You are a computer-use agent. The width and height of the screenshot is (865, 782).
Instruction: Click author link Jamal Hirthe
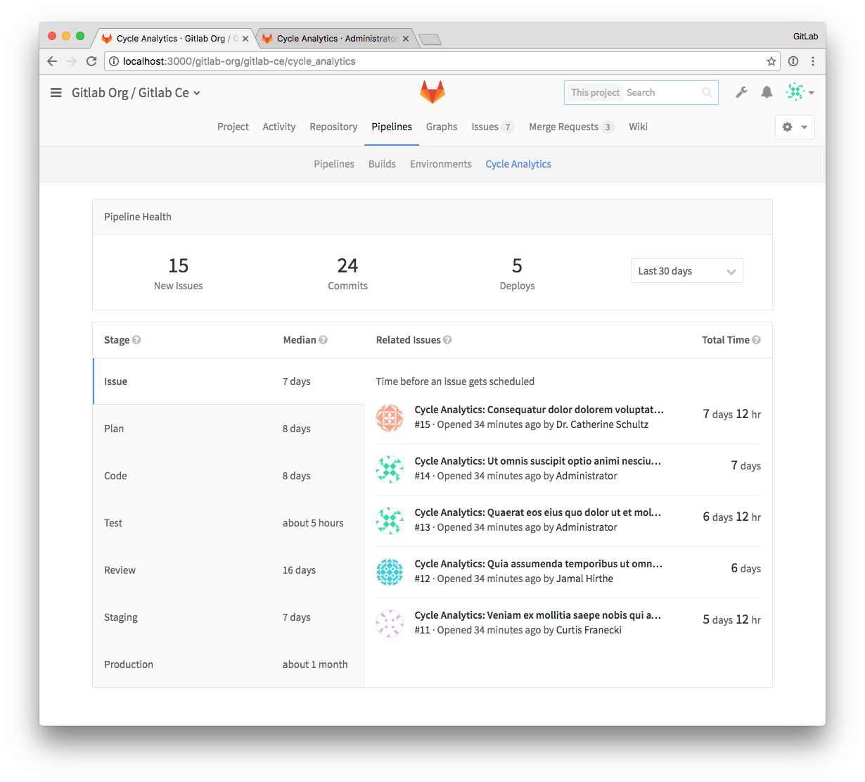click(x=584, y=579)
